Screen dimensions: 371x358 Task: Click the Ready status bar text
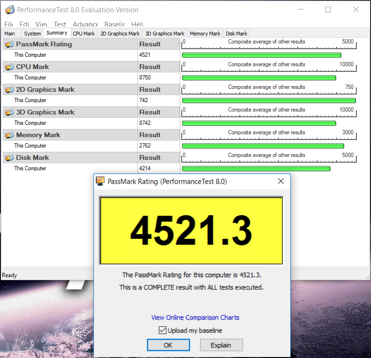(x=9, y=275)
